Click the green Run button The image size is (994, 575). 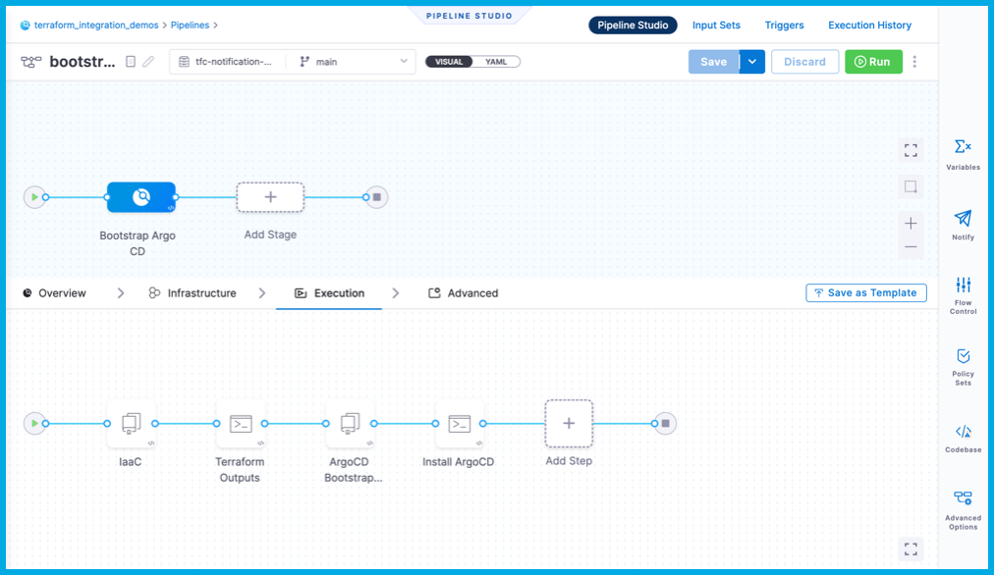[x=873, y=62]
